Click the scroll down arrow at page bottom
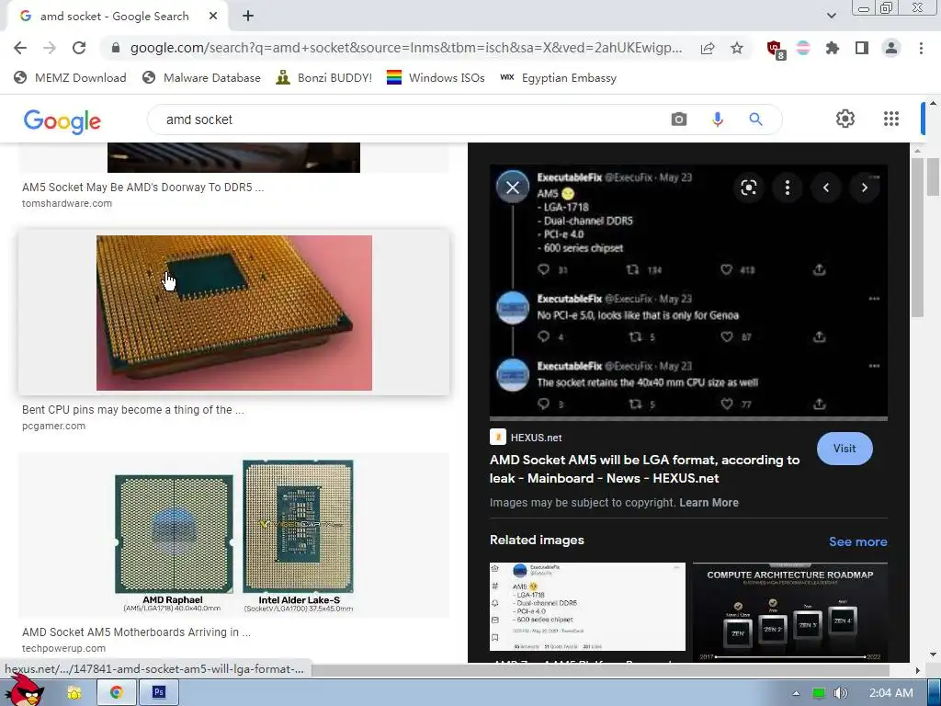The width and height of the screenshot is (941, 706). (x=933, y=655)
